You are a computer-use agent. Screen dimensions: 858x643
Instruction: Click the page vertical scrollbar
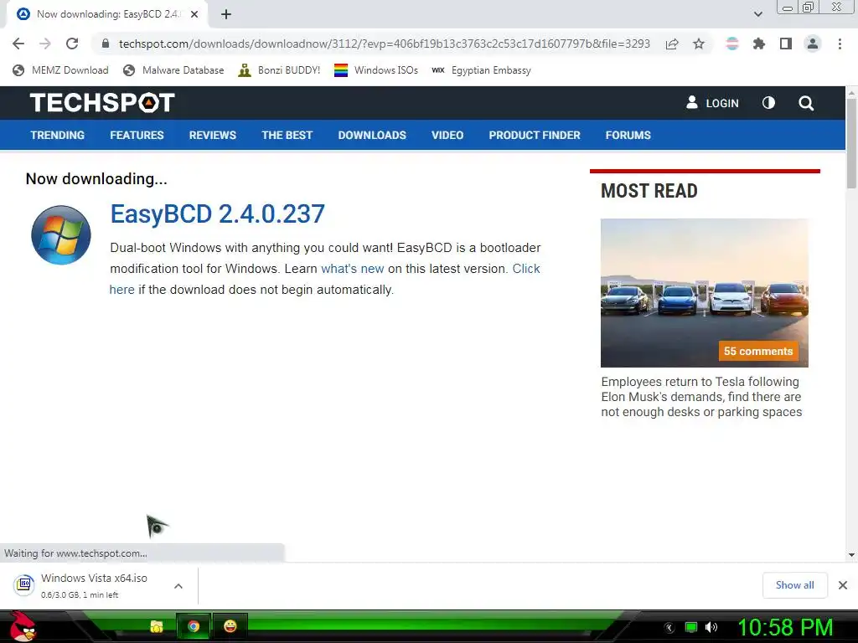851,144
